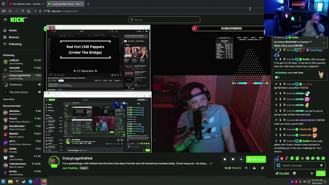This screenshot has height=185, width=329.
Task: Open iStella recommended channel
Action: tap(22, 150)
